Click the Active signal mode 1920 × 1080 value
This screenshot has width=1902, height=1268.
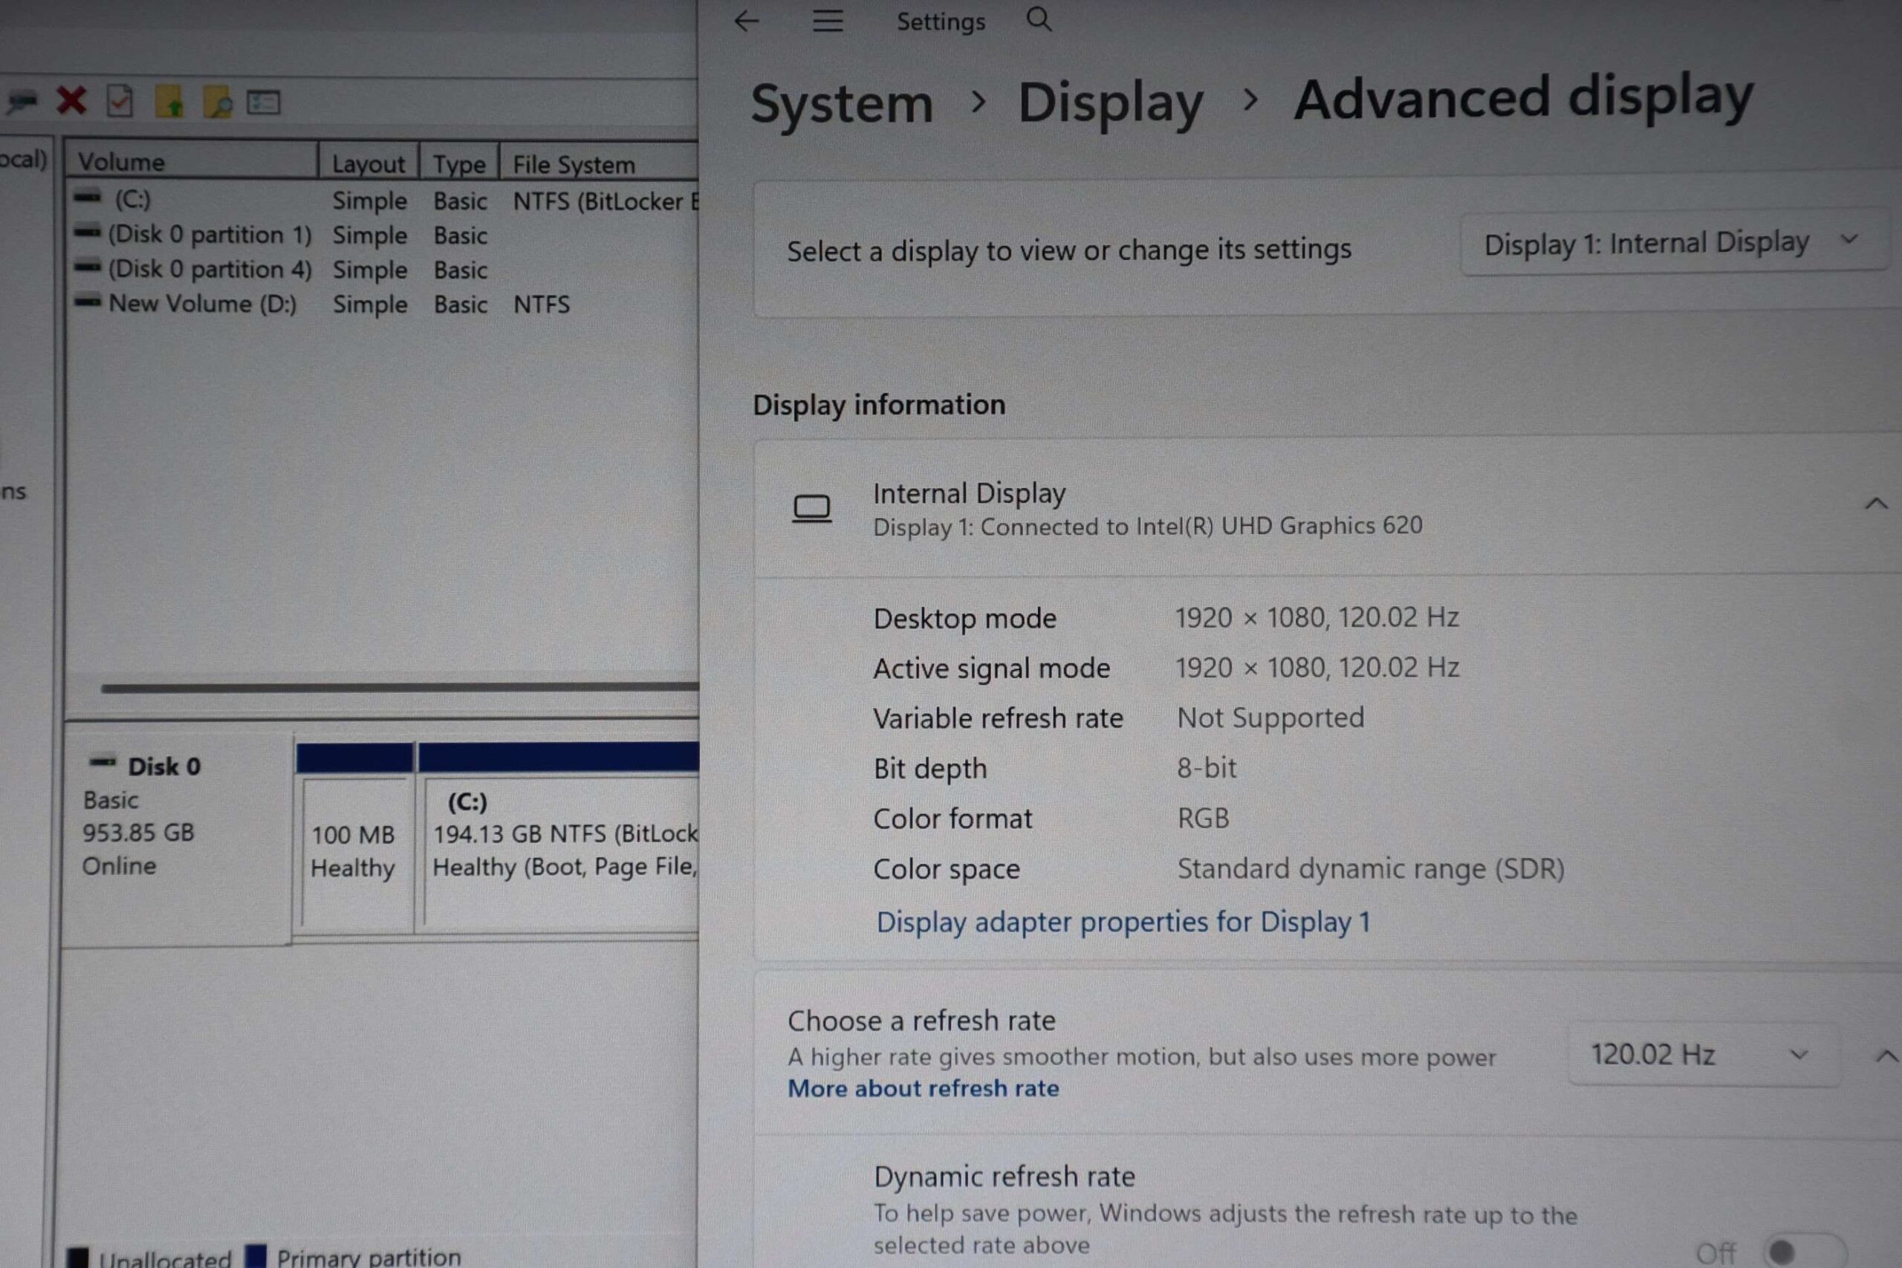point(1317,667)
